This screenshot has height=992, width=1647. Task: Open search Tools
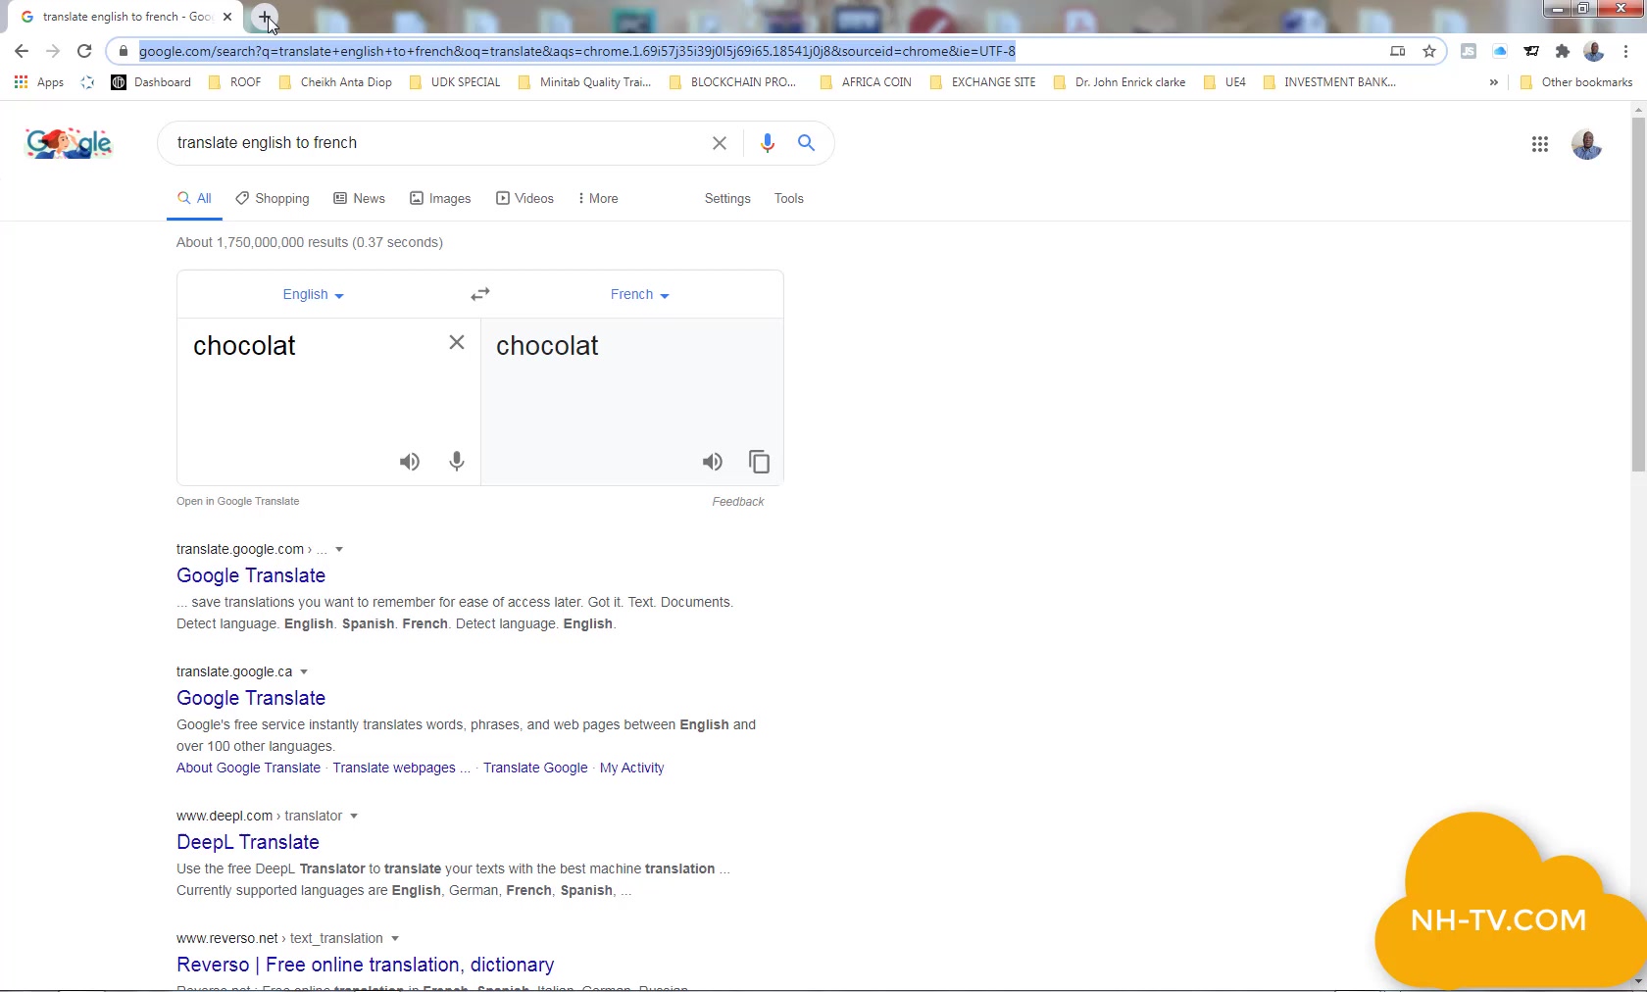click(x=789, y=199)
